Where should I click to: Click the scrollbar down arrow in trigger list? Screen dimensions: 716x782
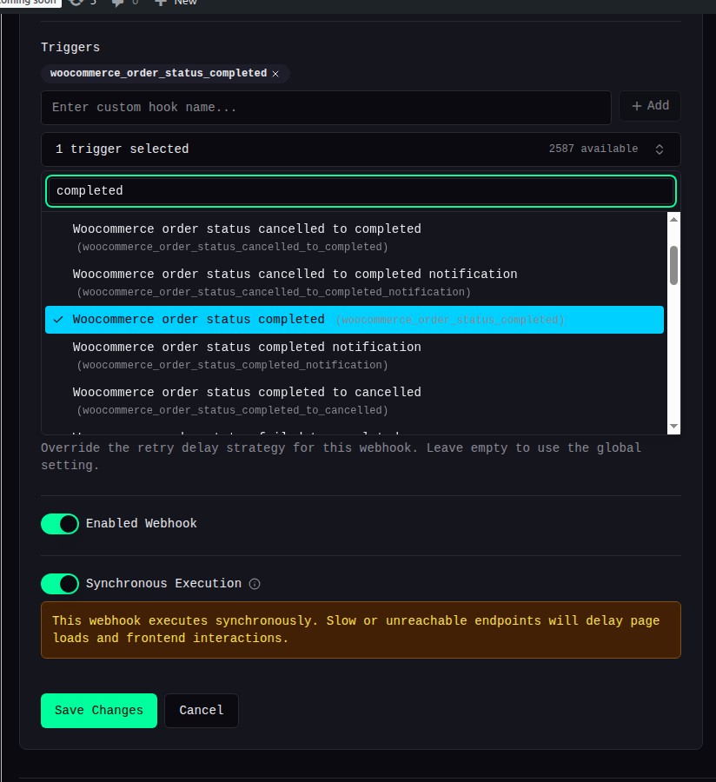673,427
